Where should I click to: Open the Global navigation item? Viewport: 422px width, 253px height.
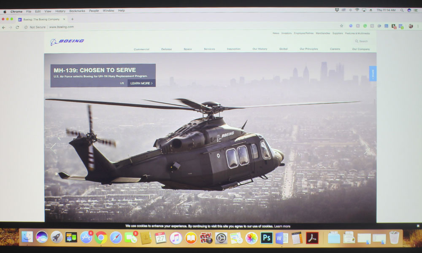(284, 49)
